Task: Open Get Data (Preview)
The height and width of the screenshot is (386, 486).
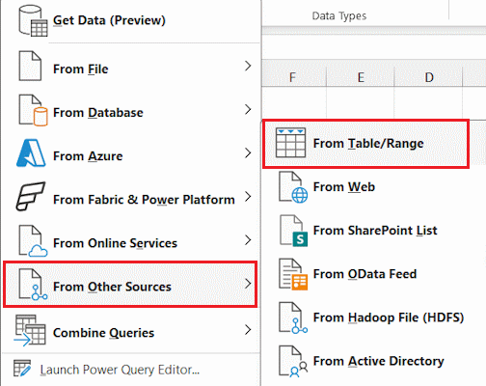Action: tap(130, 20)
